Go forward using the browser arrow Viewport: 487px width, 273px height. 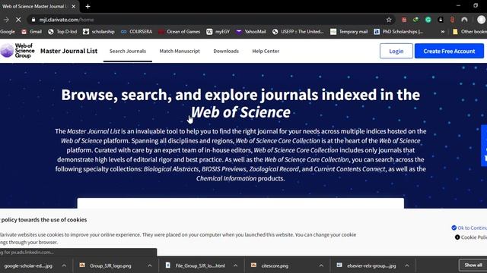tap(6, 20)
